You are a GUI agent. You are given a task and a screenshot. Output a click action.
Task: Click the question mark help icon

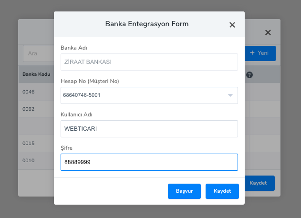point(249,75)
